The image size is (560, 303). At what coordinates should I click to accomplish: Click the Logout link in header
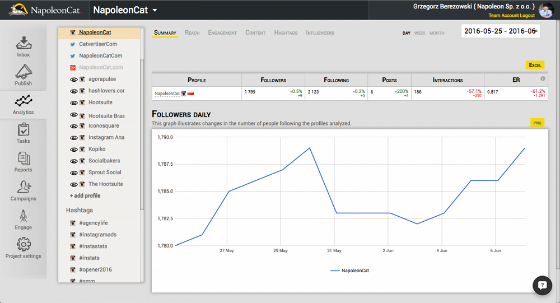coord(527,15)
